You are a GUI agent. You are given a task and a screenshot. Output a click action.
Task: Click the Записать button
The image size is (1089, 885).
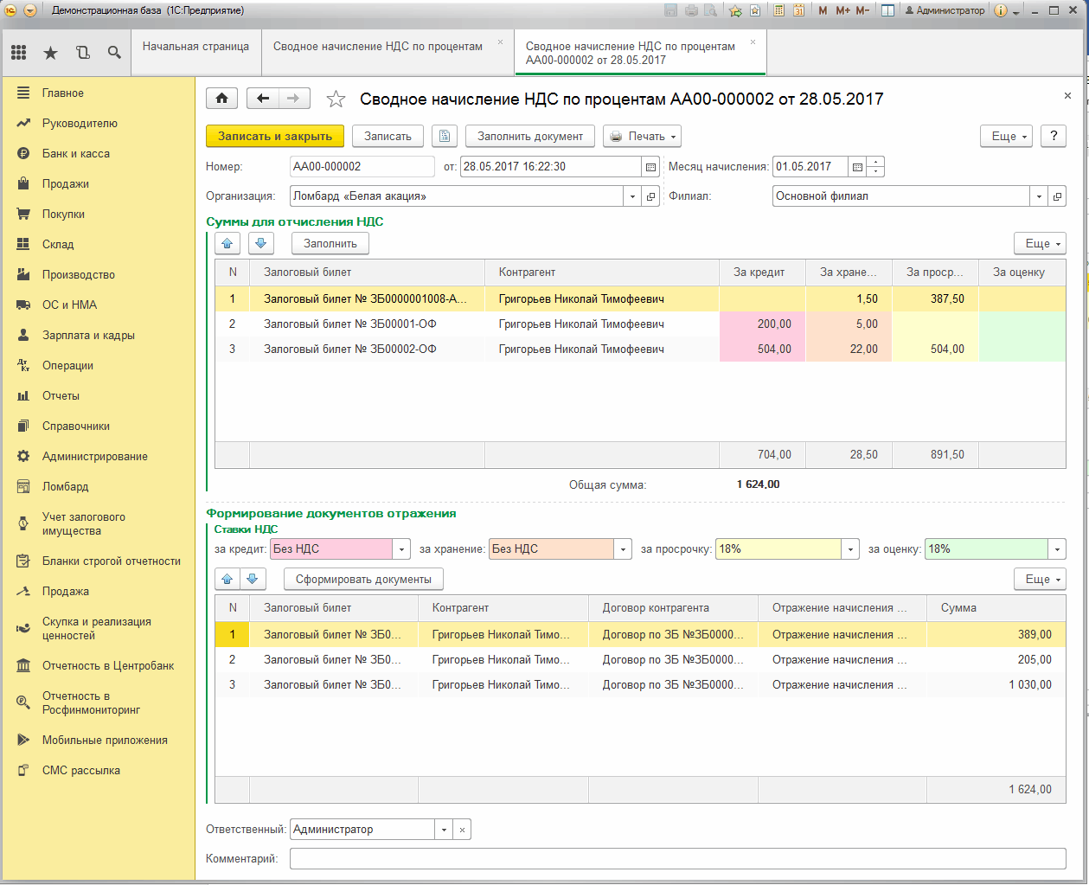[x=388, y=136]
